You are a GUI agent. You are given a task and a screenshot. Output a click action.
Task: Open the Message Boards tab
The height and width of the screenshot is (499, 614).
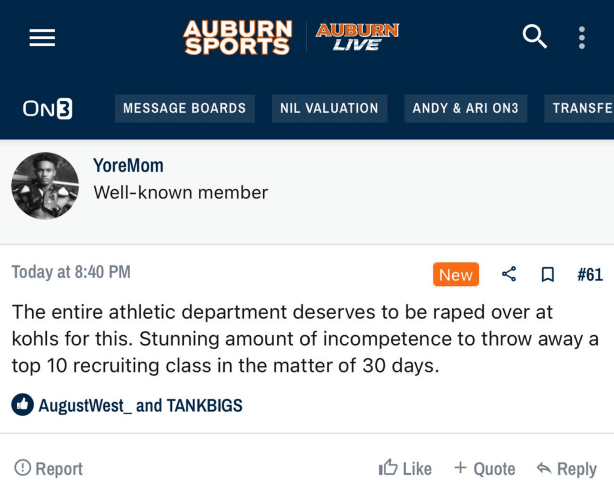(184, 109)
